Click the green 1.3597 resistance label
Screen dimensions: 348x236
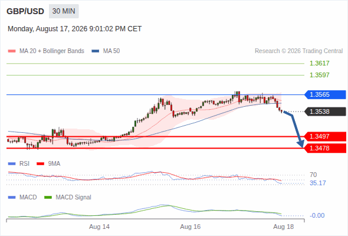coord(319,75)
